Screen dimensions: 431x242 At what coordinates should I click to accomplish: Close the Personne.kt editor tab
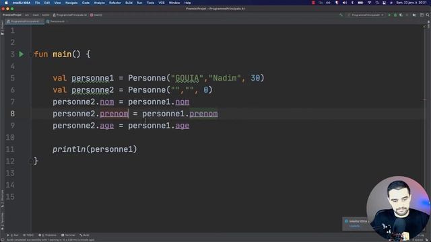click(67, 21)
